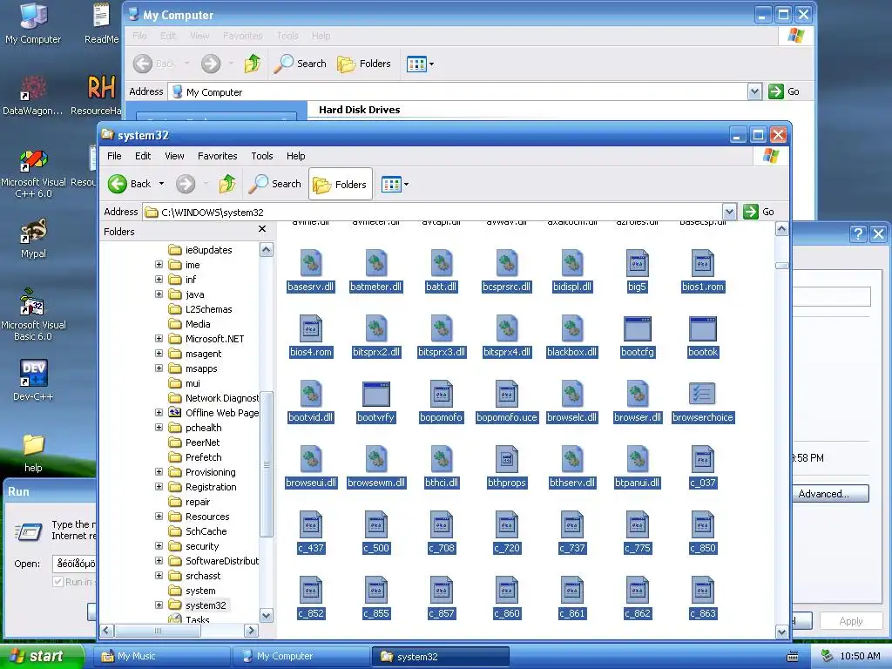The height and width of the screenshot is (669, 892).
Task: Expand the Registration folder node
Action: [x=159, y=486]
